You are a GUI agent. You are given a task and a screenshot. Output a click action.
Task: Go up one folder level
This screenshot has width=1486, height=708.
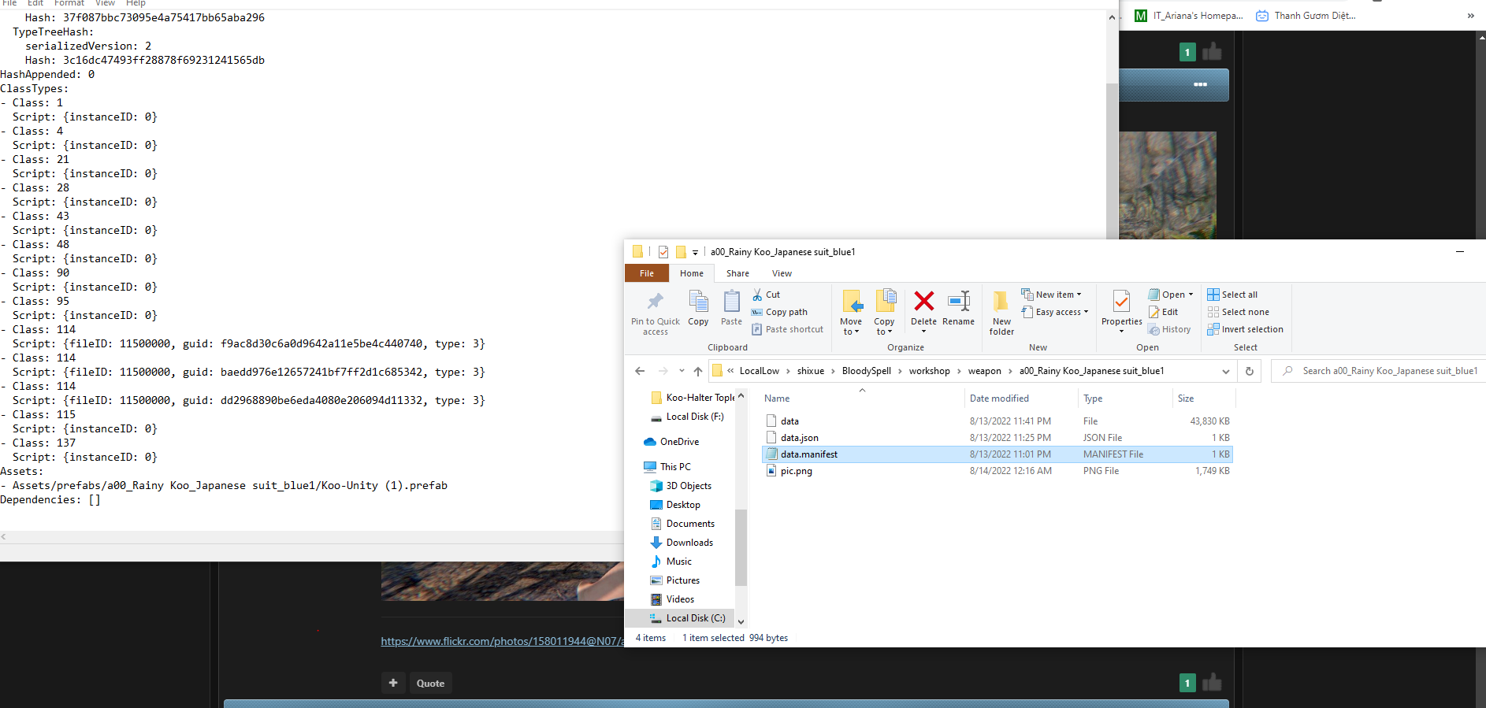pos(698,371)
